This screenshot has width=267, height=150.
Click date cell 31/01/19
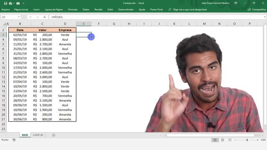pos(20,54)
